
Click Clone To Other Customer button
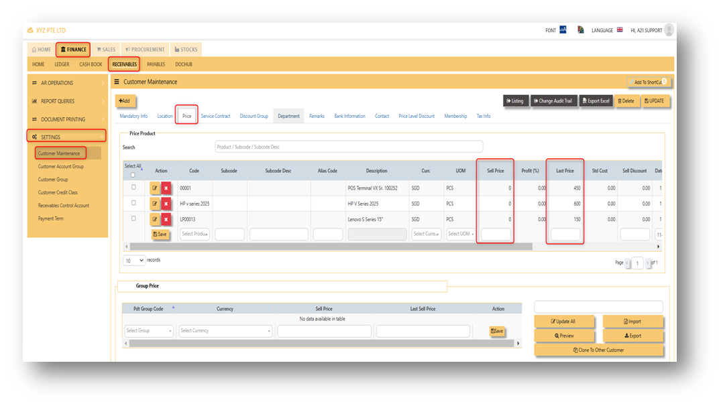598,350
